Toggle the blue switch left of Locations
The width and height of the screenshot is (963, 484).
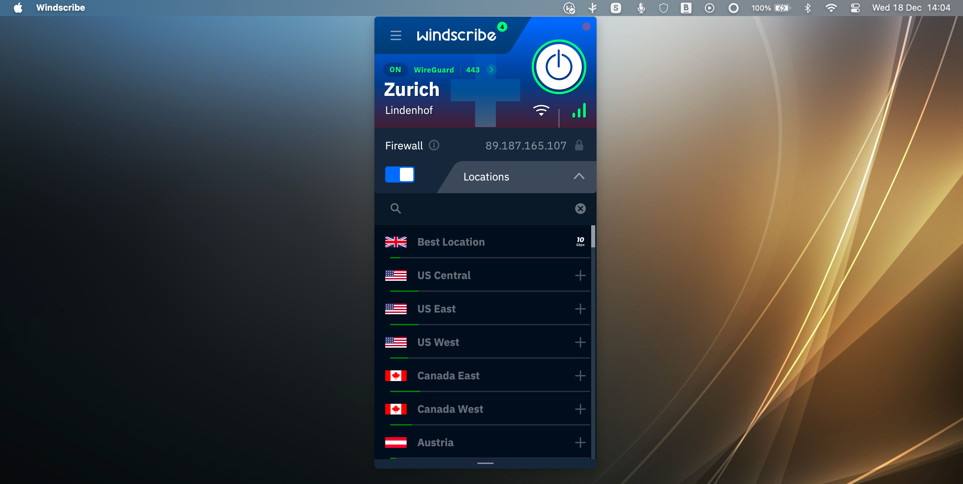pyautogui.click(x=400, y=175)
